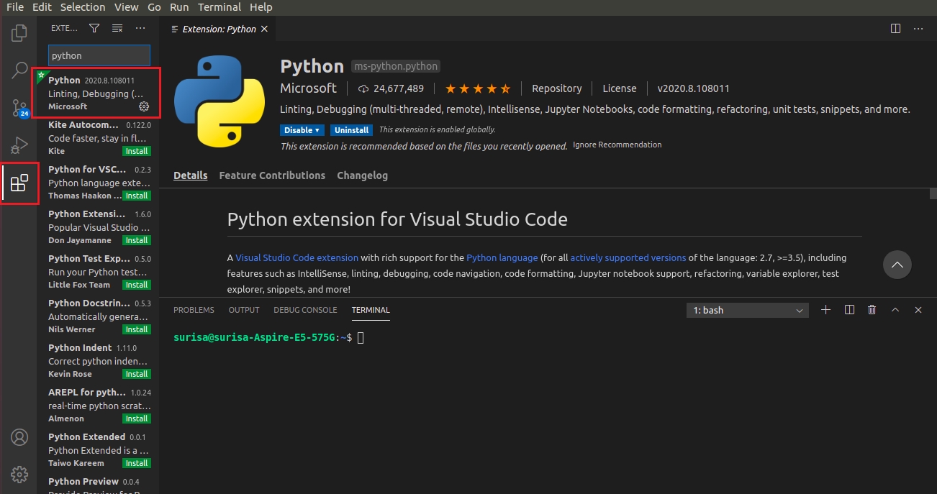Open the License link

coord(620,88)
